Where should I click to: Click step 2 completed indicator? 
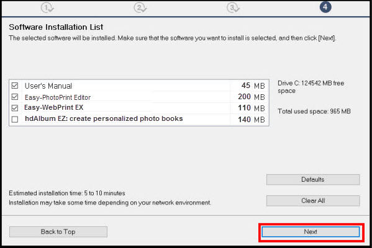[x=140, y=7]
